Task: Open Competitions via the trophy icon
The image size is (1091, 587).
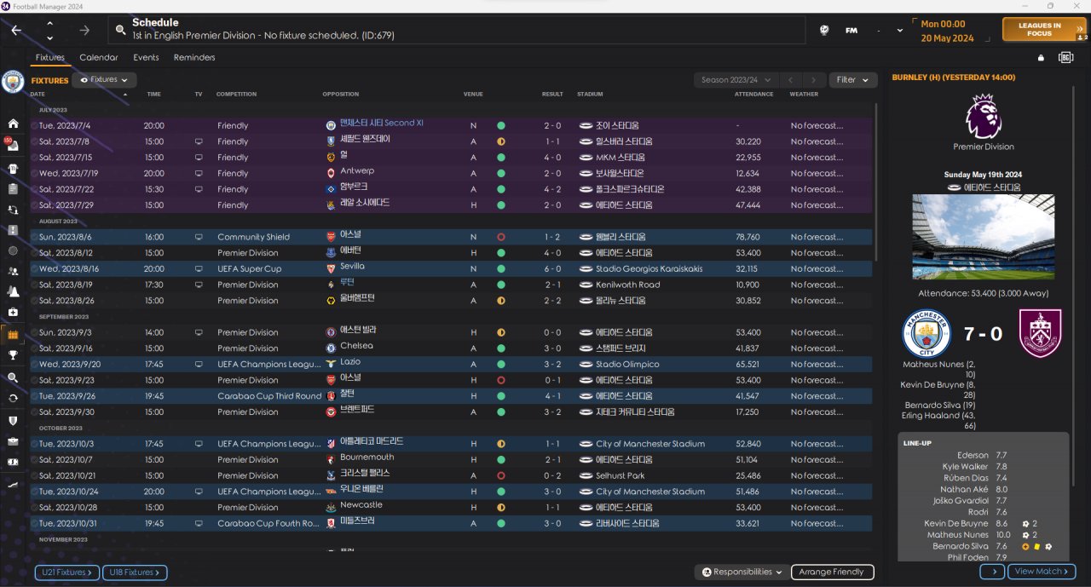Action: (13, 355)
